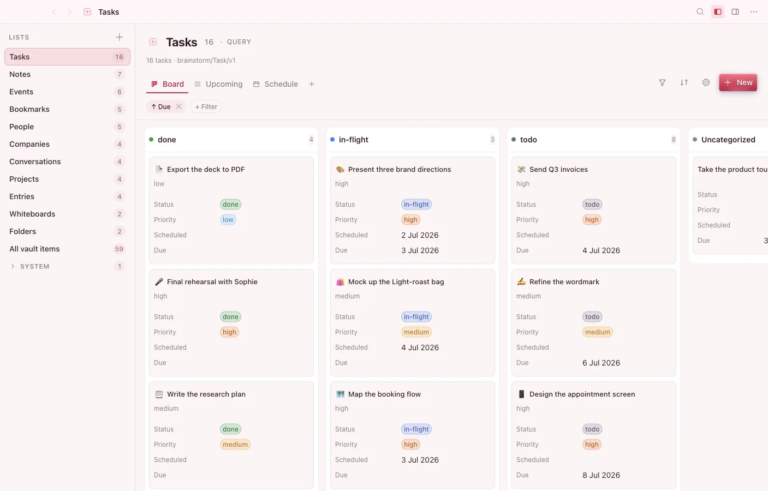Click the due date '4 Jul 2026' on Send Q3 invoices

click(x=601, y=250)
